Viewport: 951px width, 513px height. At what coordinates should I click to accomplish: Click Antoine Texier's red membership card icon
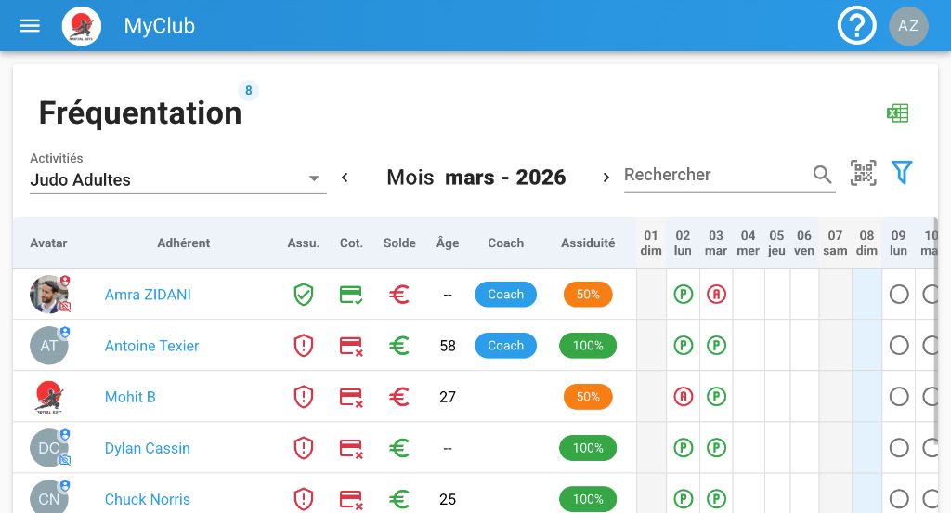(351, 347)
